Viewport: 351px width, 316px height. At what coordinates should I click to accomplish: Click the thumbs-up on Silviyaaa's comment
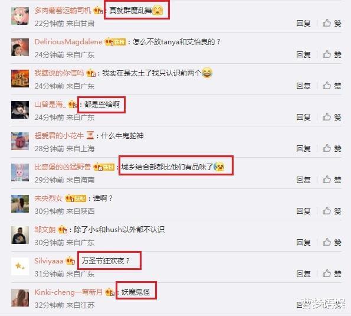point(332,273)
